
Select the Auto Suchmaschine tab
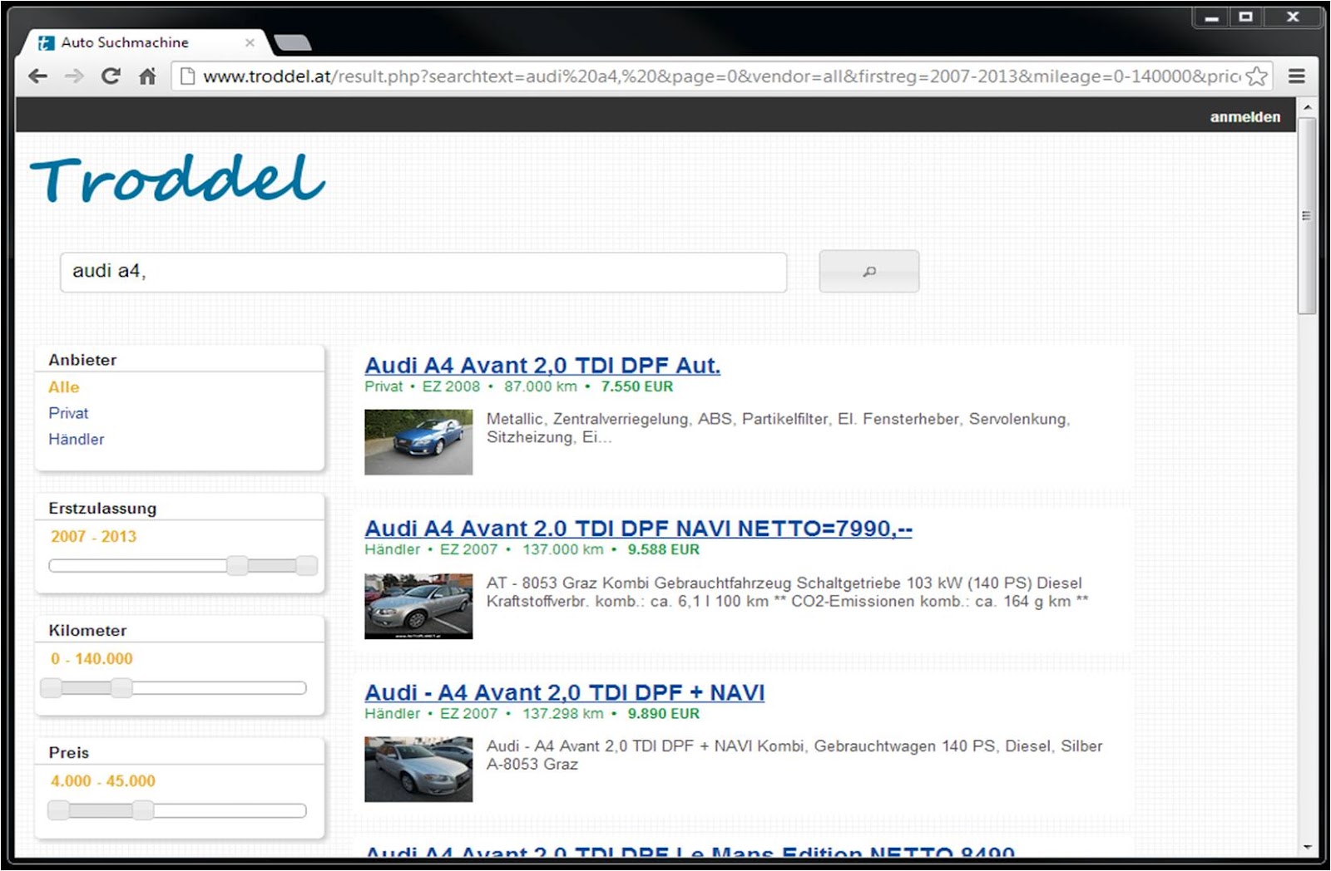pyautogui.click(x=143, y=42)
